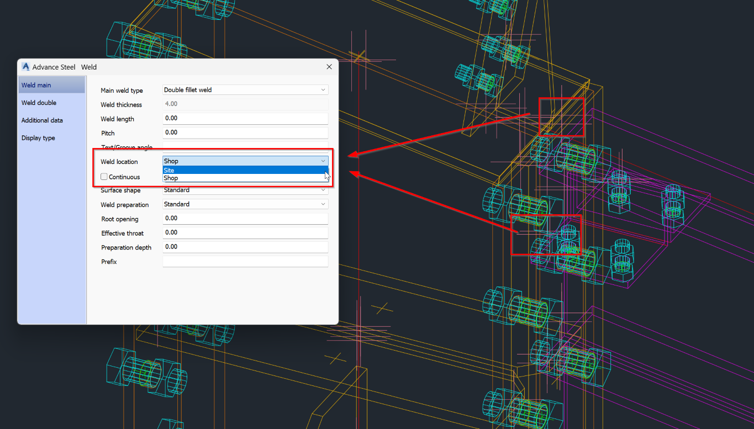Collapse the Weld location dropdown via its chevron
Viewport: 754px width, 429px height.
coord(323,161)
